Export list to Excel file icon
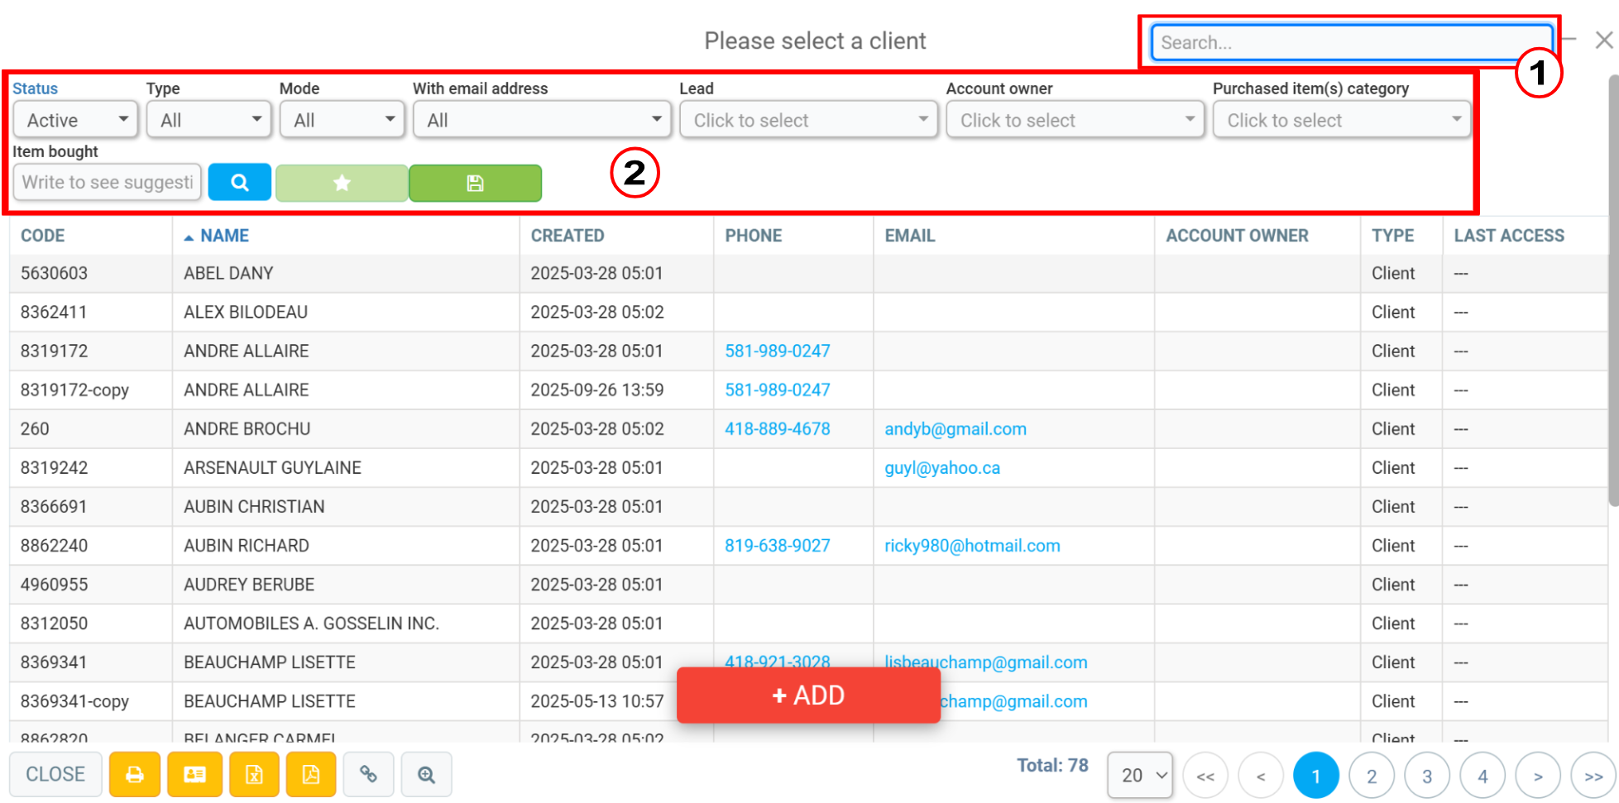Screen dimensions: 1619x803 coord(254,774)
